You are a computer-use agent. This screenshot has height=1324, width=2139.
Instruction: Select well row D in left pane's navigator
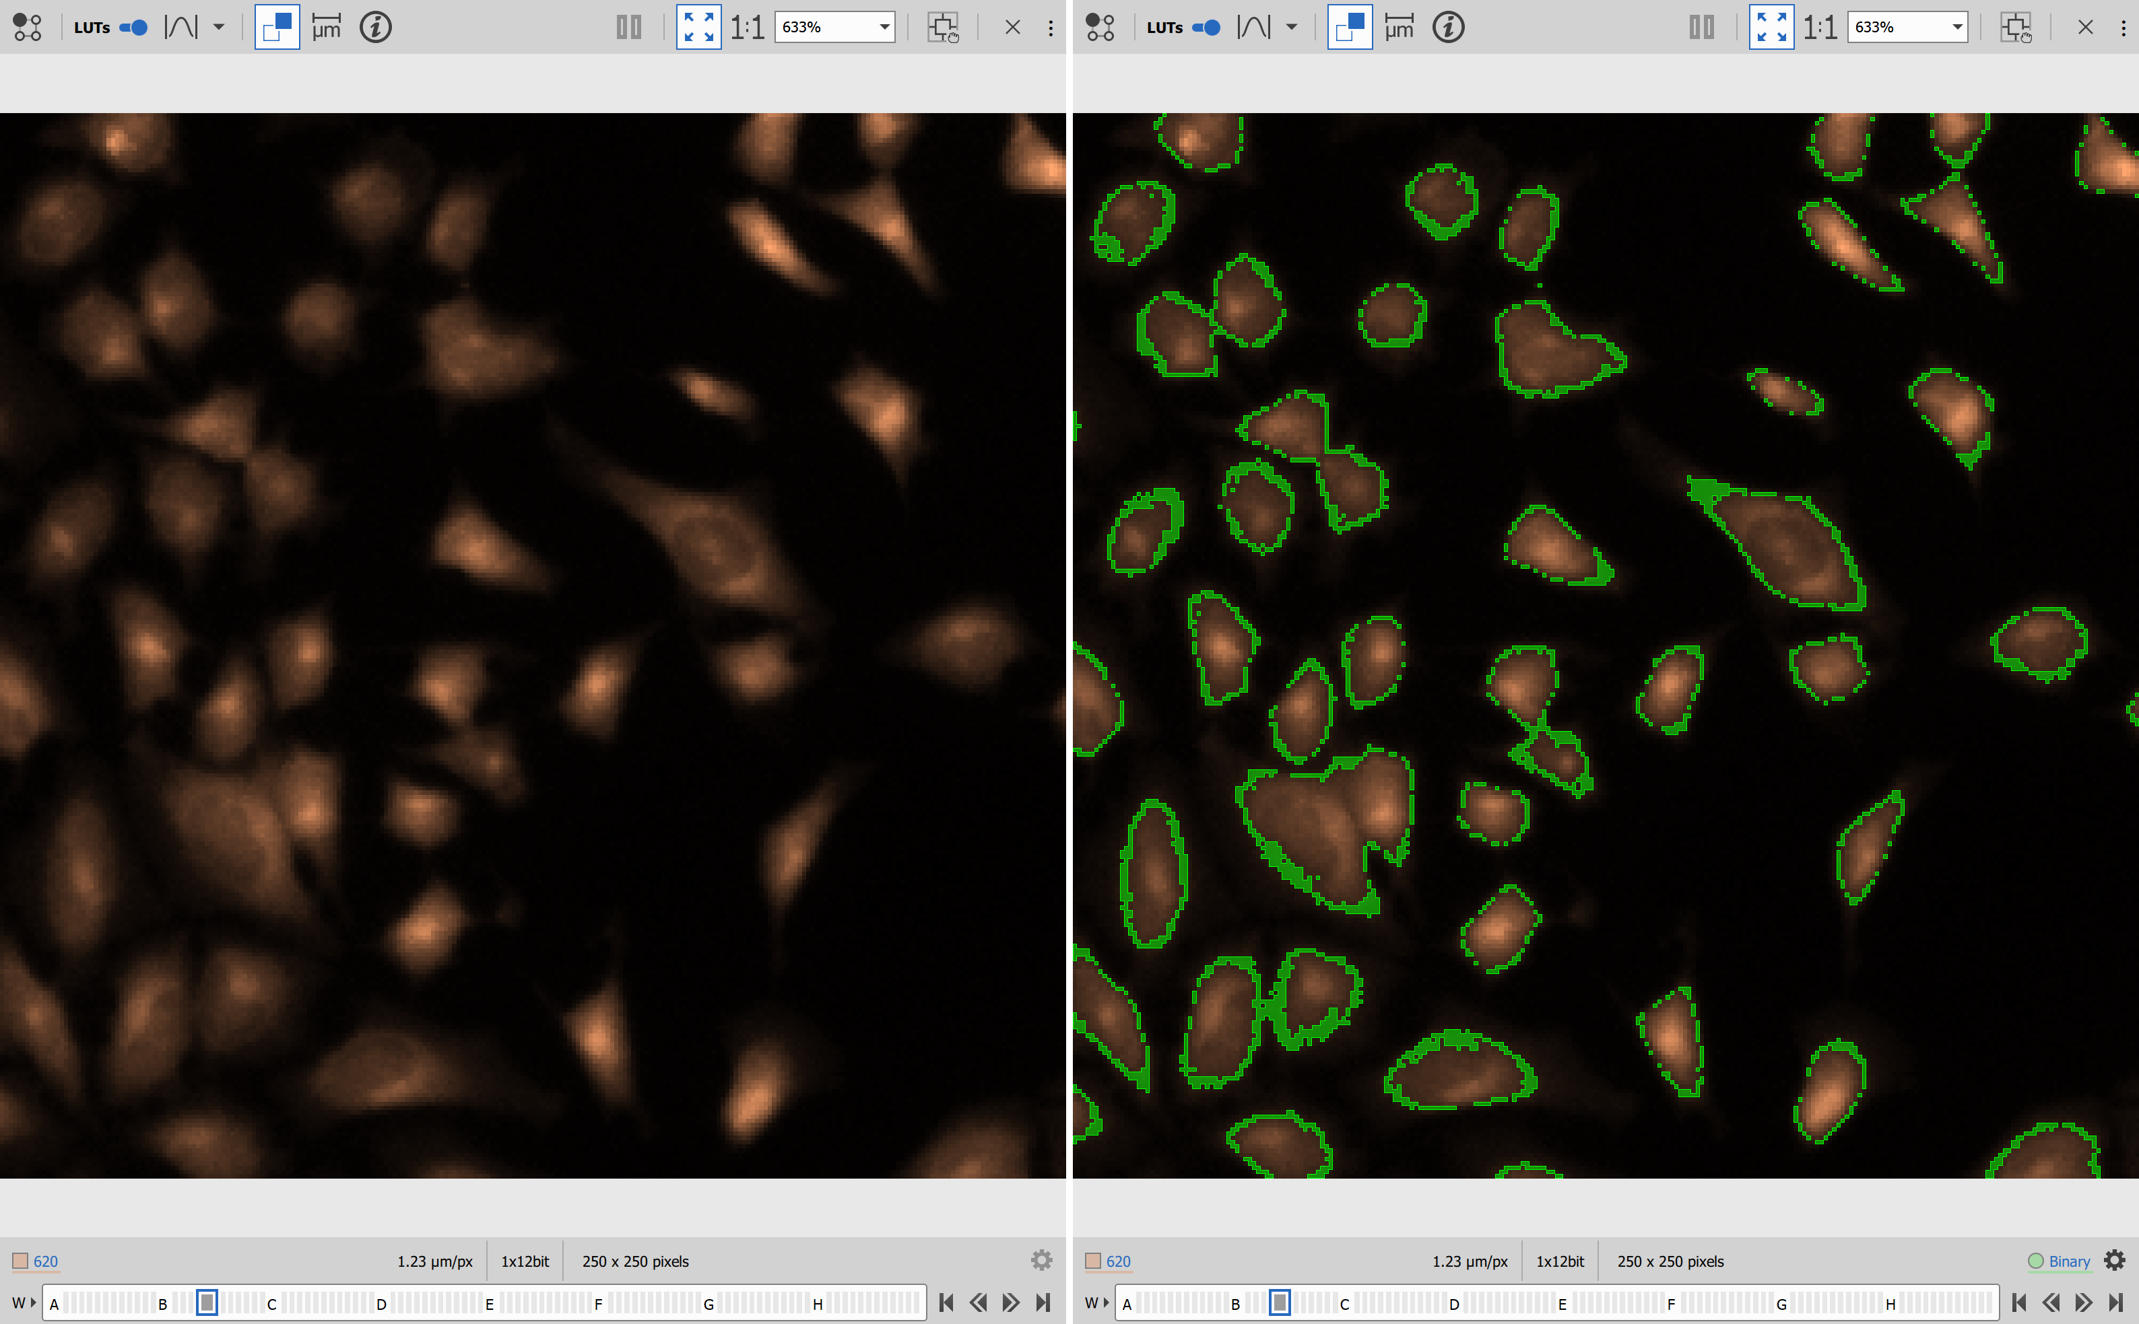381,1304
